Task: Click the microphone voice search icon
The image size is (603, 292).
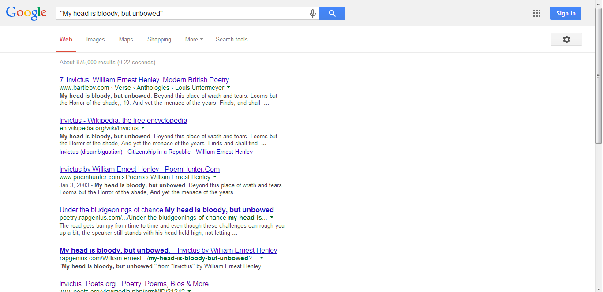Action: (312, 13)
